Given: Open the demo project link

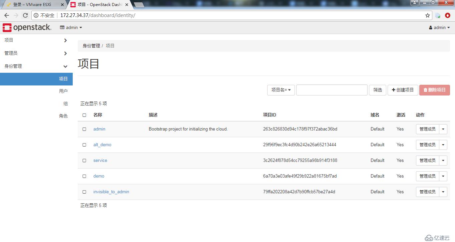Looking at the screenshot, I should coord(99,176).
